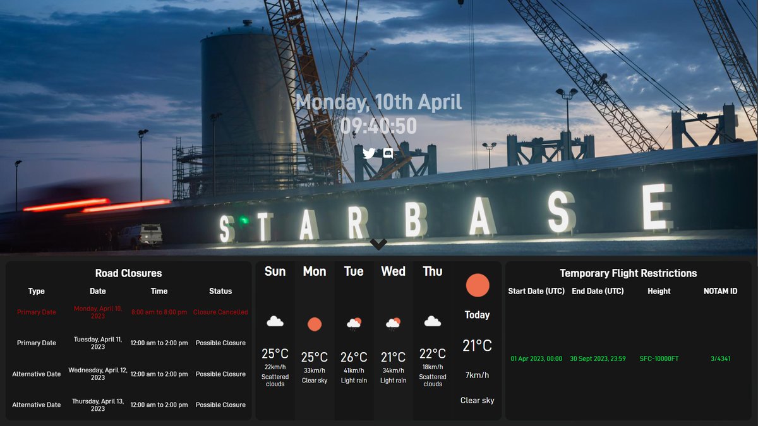Click the Alternative Date label for Wednesday, April 12
The image size is (758, 426).
tap(37, 374)
